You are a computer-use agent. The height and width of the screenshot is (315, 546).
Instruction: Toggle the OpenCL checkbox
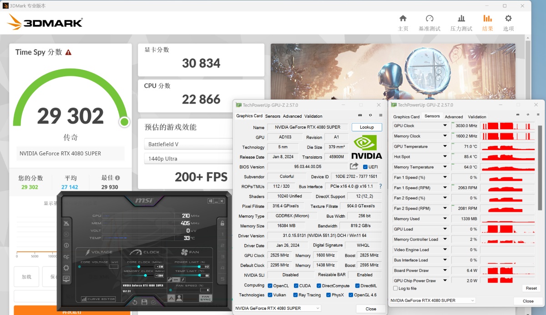tap(270, 286)
